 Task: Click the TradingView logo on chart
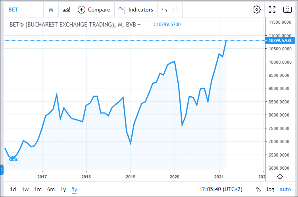13,159
